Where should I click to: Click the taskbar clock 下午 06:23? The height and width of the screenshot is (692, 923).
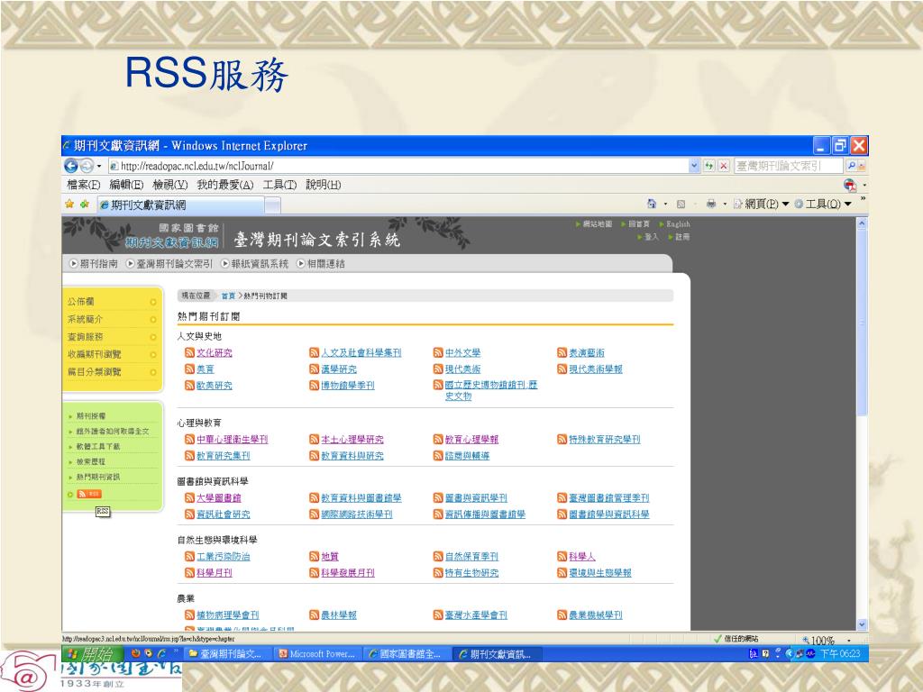(x=840, y=654)
